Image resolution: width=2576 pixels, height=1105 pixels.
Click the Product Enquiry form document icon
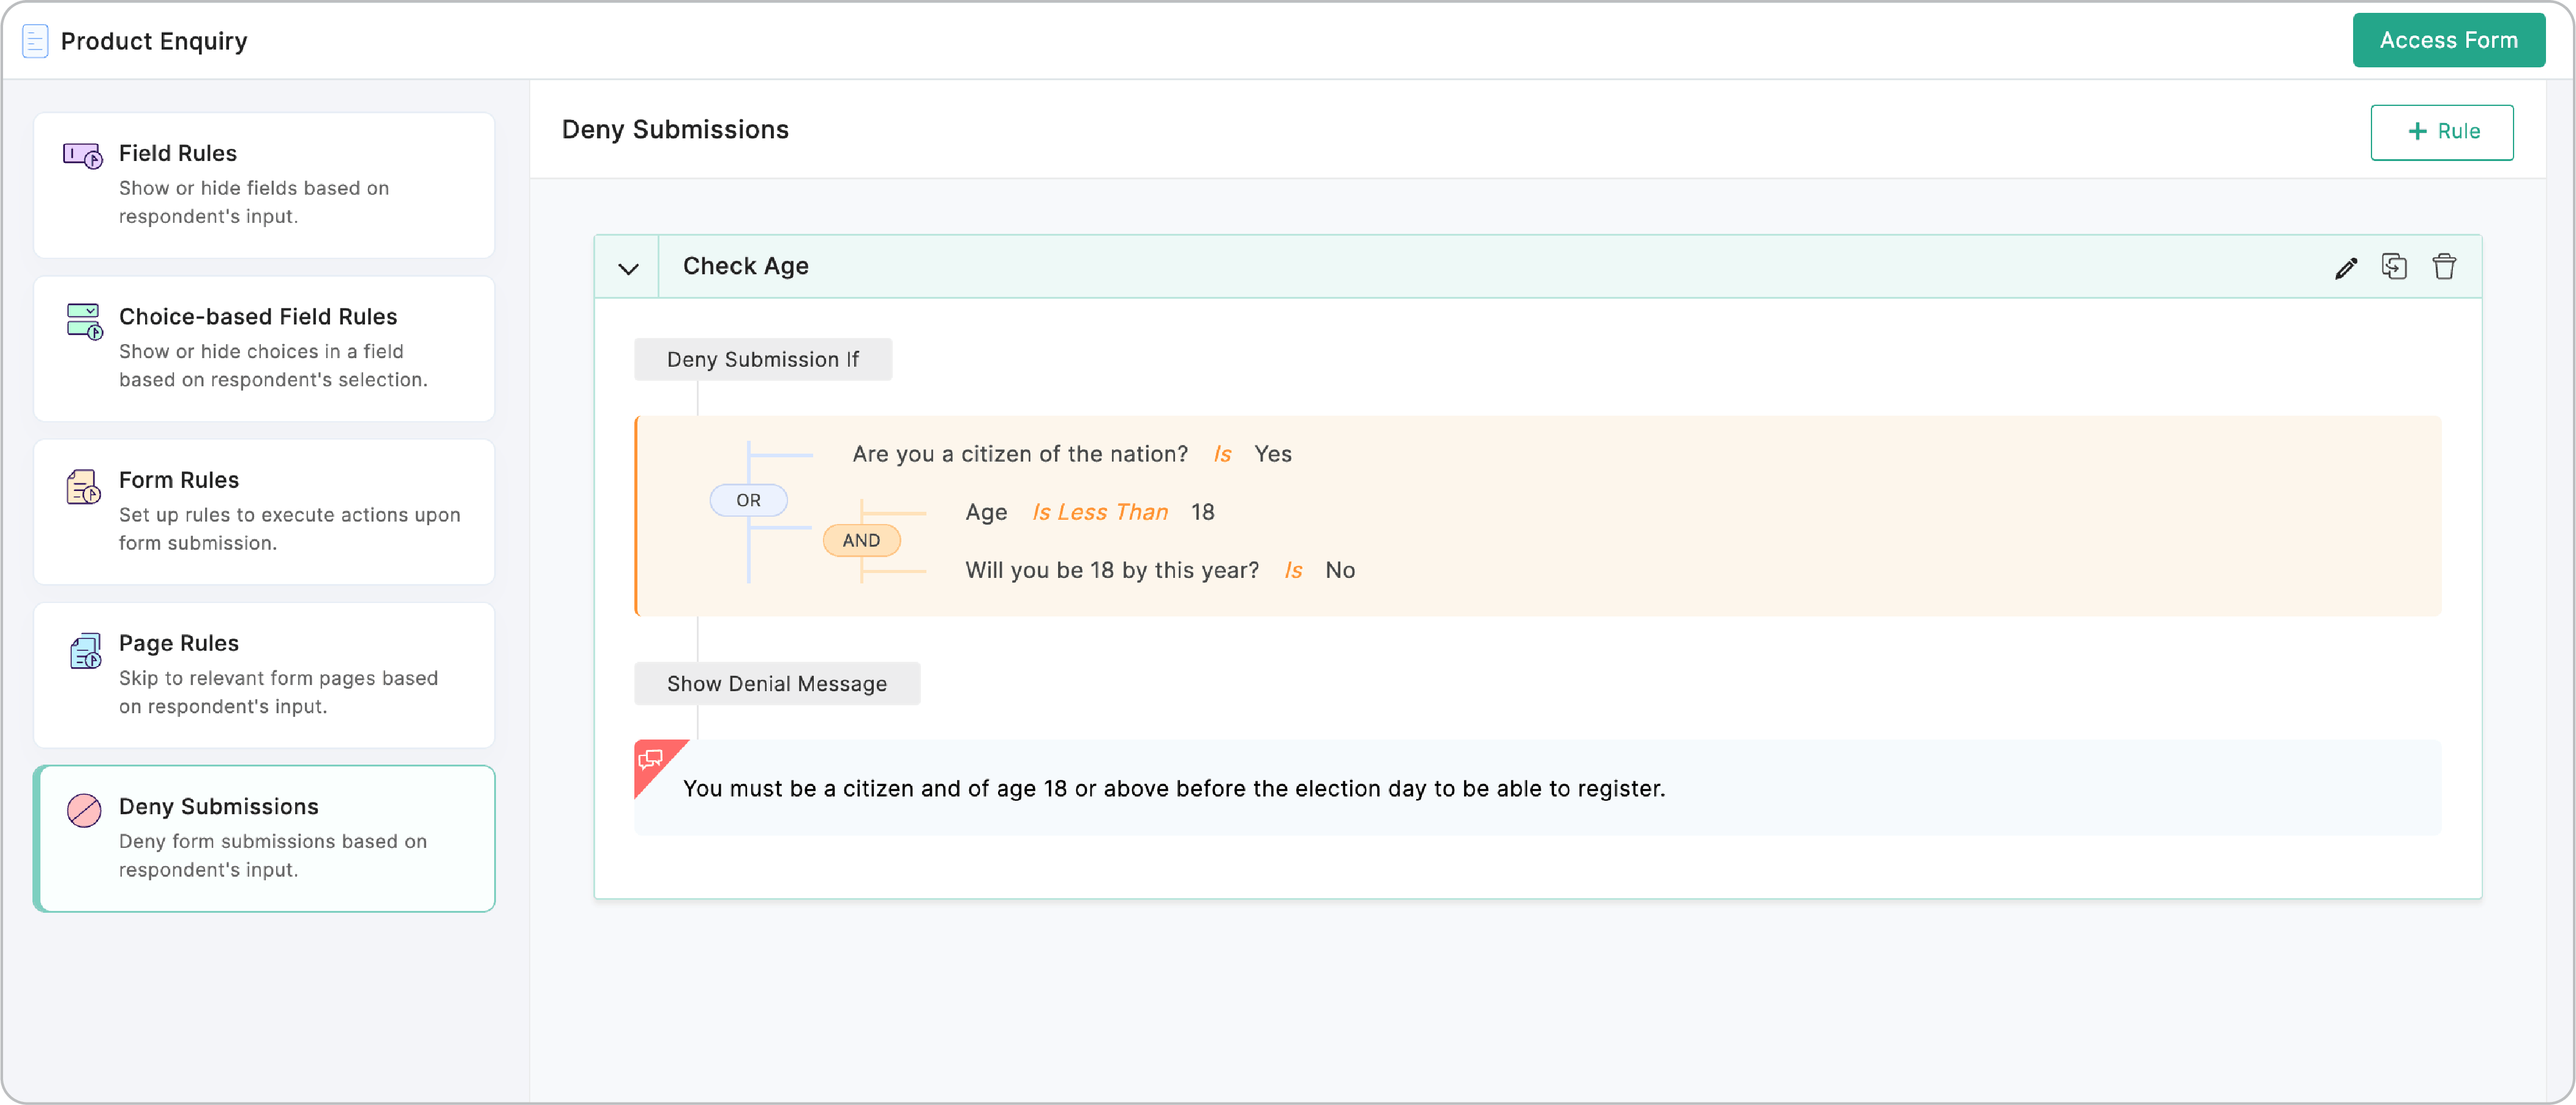click(35, 41)
